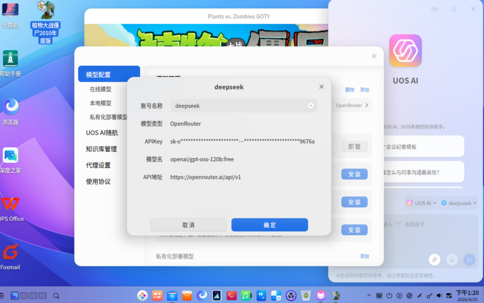
Task: Click the Plants vs. Zombies GOTY title bar
Action: click(206, 17)
